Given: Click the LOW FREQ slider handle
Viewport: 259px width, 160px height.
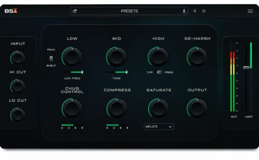Looking at the screenshot, I should pyautogui.click(x=82, y=72).
